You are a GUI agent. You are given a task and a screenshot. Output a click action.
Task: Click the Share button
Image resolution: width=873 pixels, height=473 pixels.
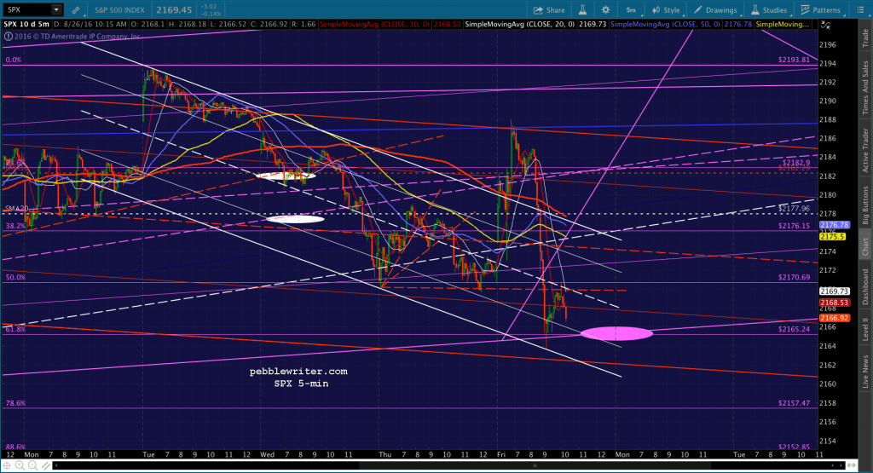(x=549, y=10)
